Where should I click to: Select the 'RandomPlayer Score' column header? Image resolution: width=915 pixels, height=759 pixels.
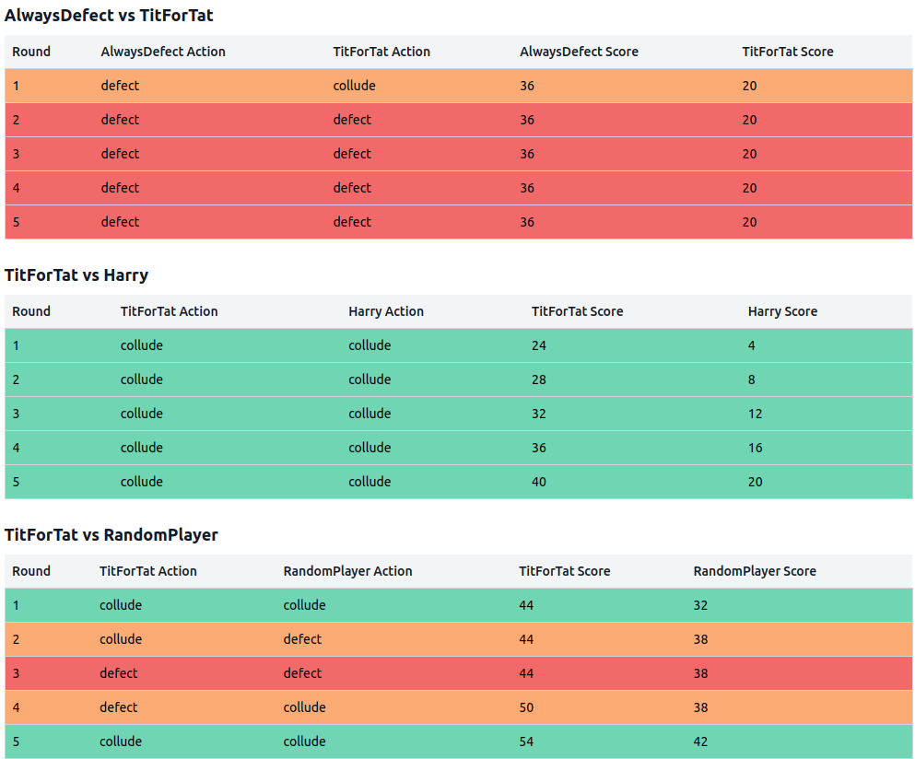pyautogui.click(x=755, y=571)
